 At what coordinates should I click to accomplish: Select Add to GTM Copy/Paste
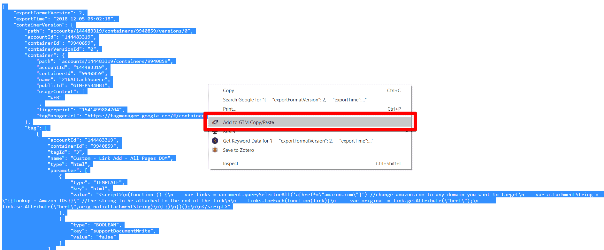click(x=248, y=122)
